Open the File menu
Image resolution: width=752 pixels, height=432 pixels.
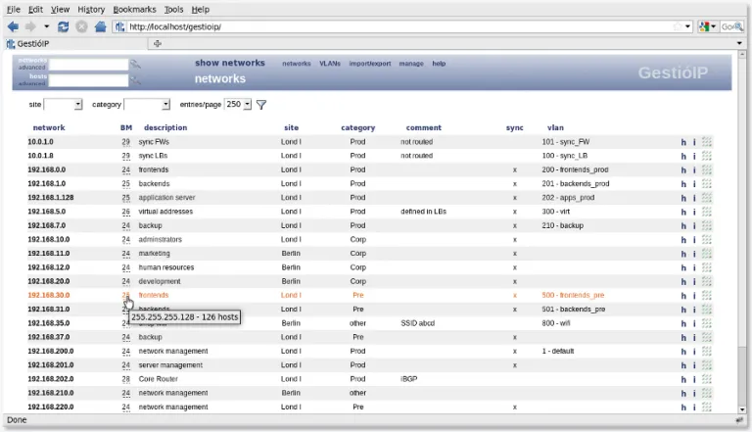click(x=14, y=9)
